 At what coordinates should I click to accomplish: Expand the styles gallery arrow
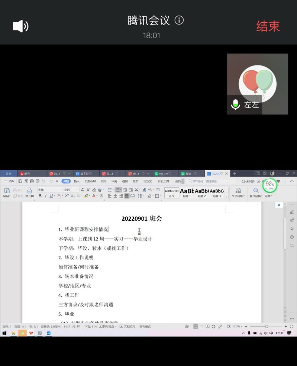click(226, 197)
